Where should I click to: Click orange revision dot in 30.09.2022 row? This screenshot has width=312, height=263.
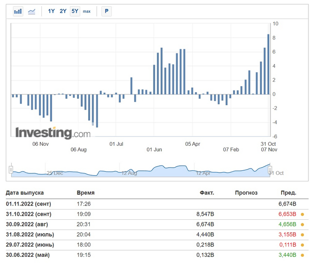303,224
